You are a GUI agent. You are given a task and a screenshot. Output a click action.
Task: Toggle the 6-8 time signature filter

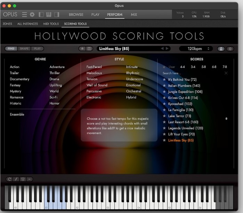coord(214,67)
